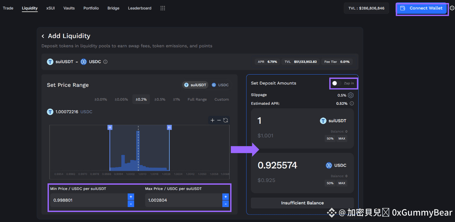Image resolution: width=455 pixels, height=222 pixels.
Task: Click the slippage settings hexagon icon
Action: 351,95
